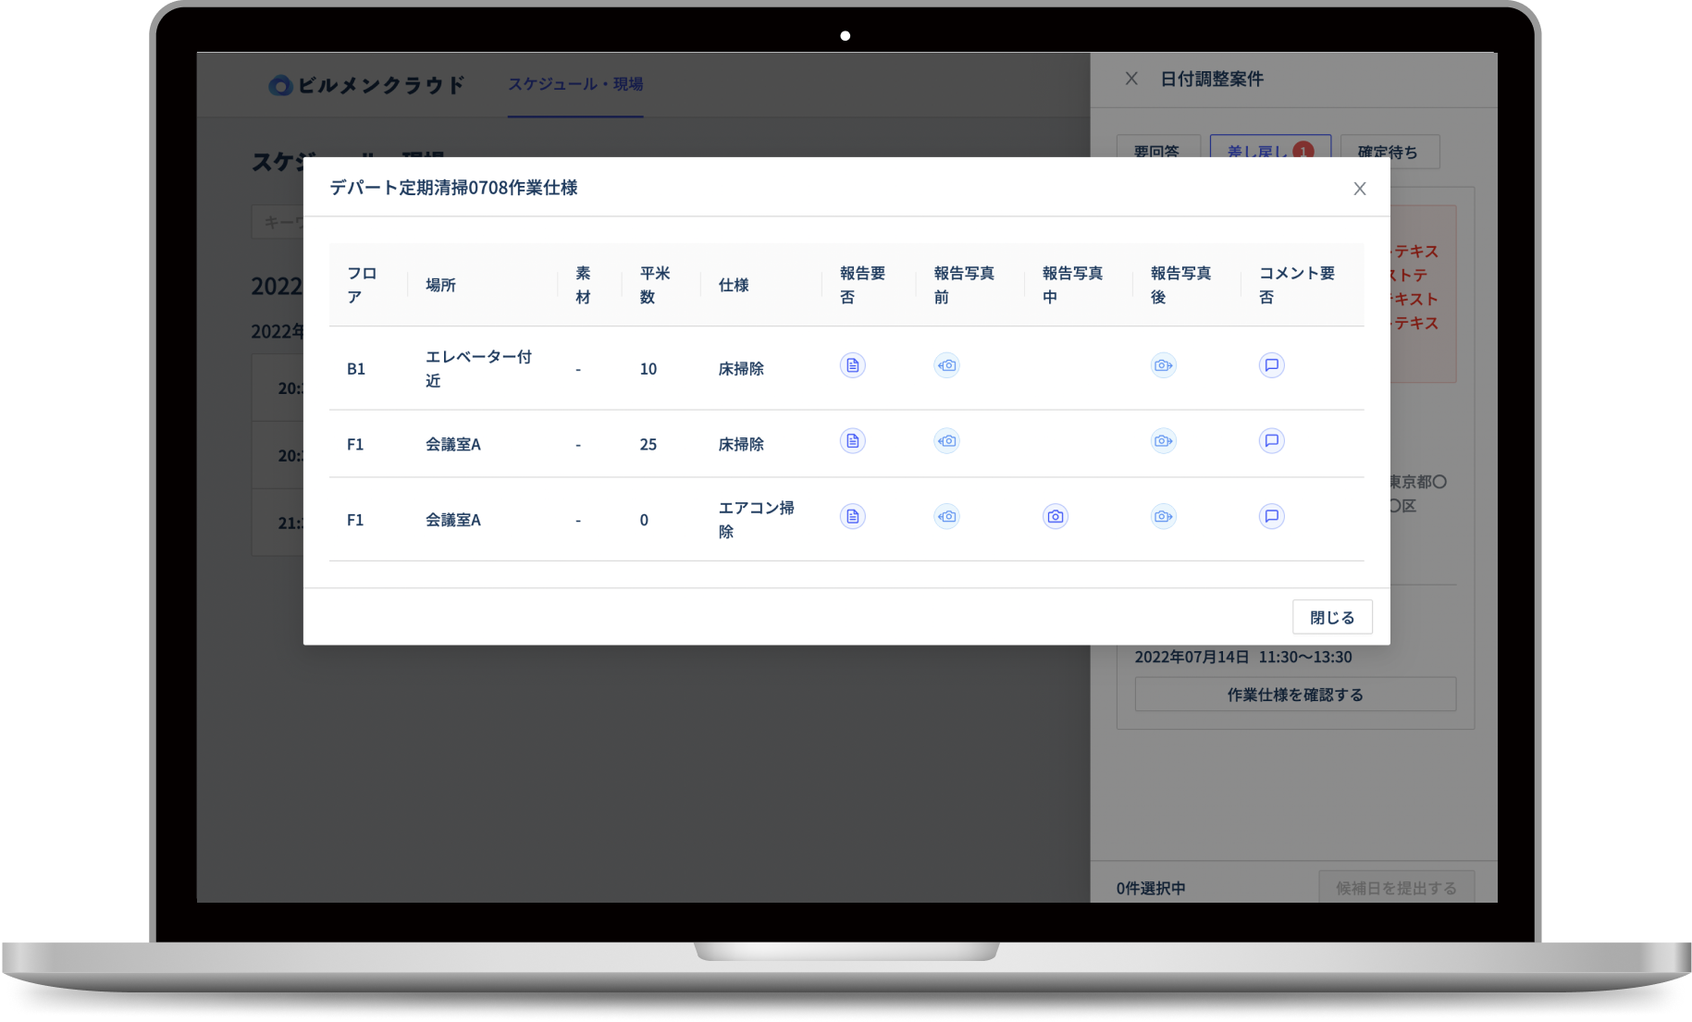Screen dimensions: 1692x1022
Task: Open the 確定待ち tab
Action: 1389,151
